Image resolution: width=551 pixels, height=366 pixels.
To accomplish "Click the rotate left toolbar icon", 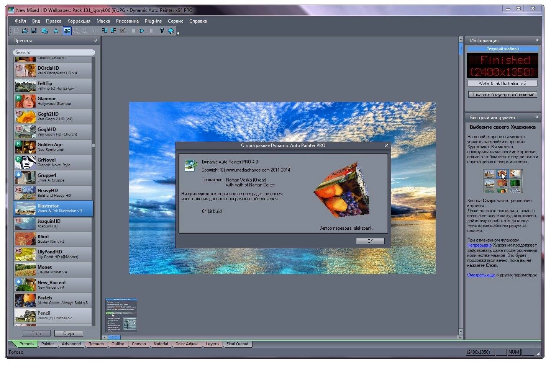I will pyautogui.click(x=104, y=31).
